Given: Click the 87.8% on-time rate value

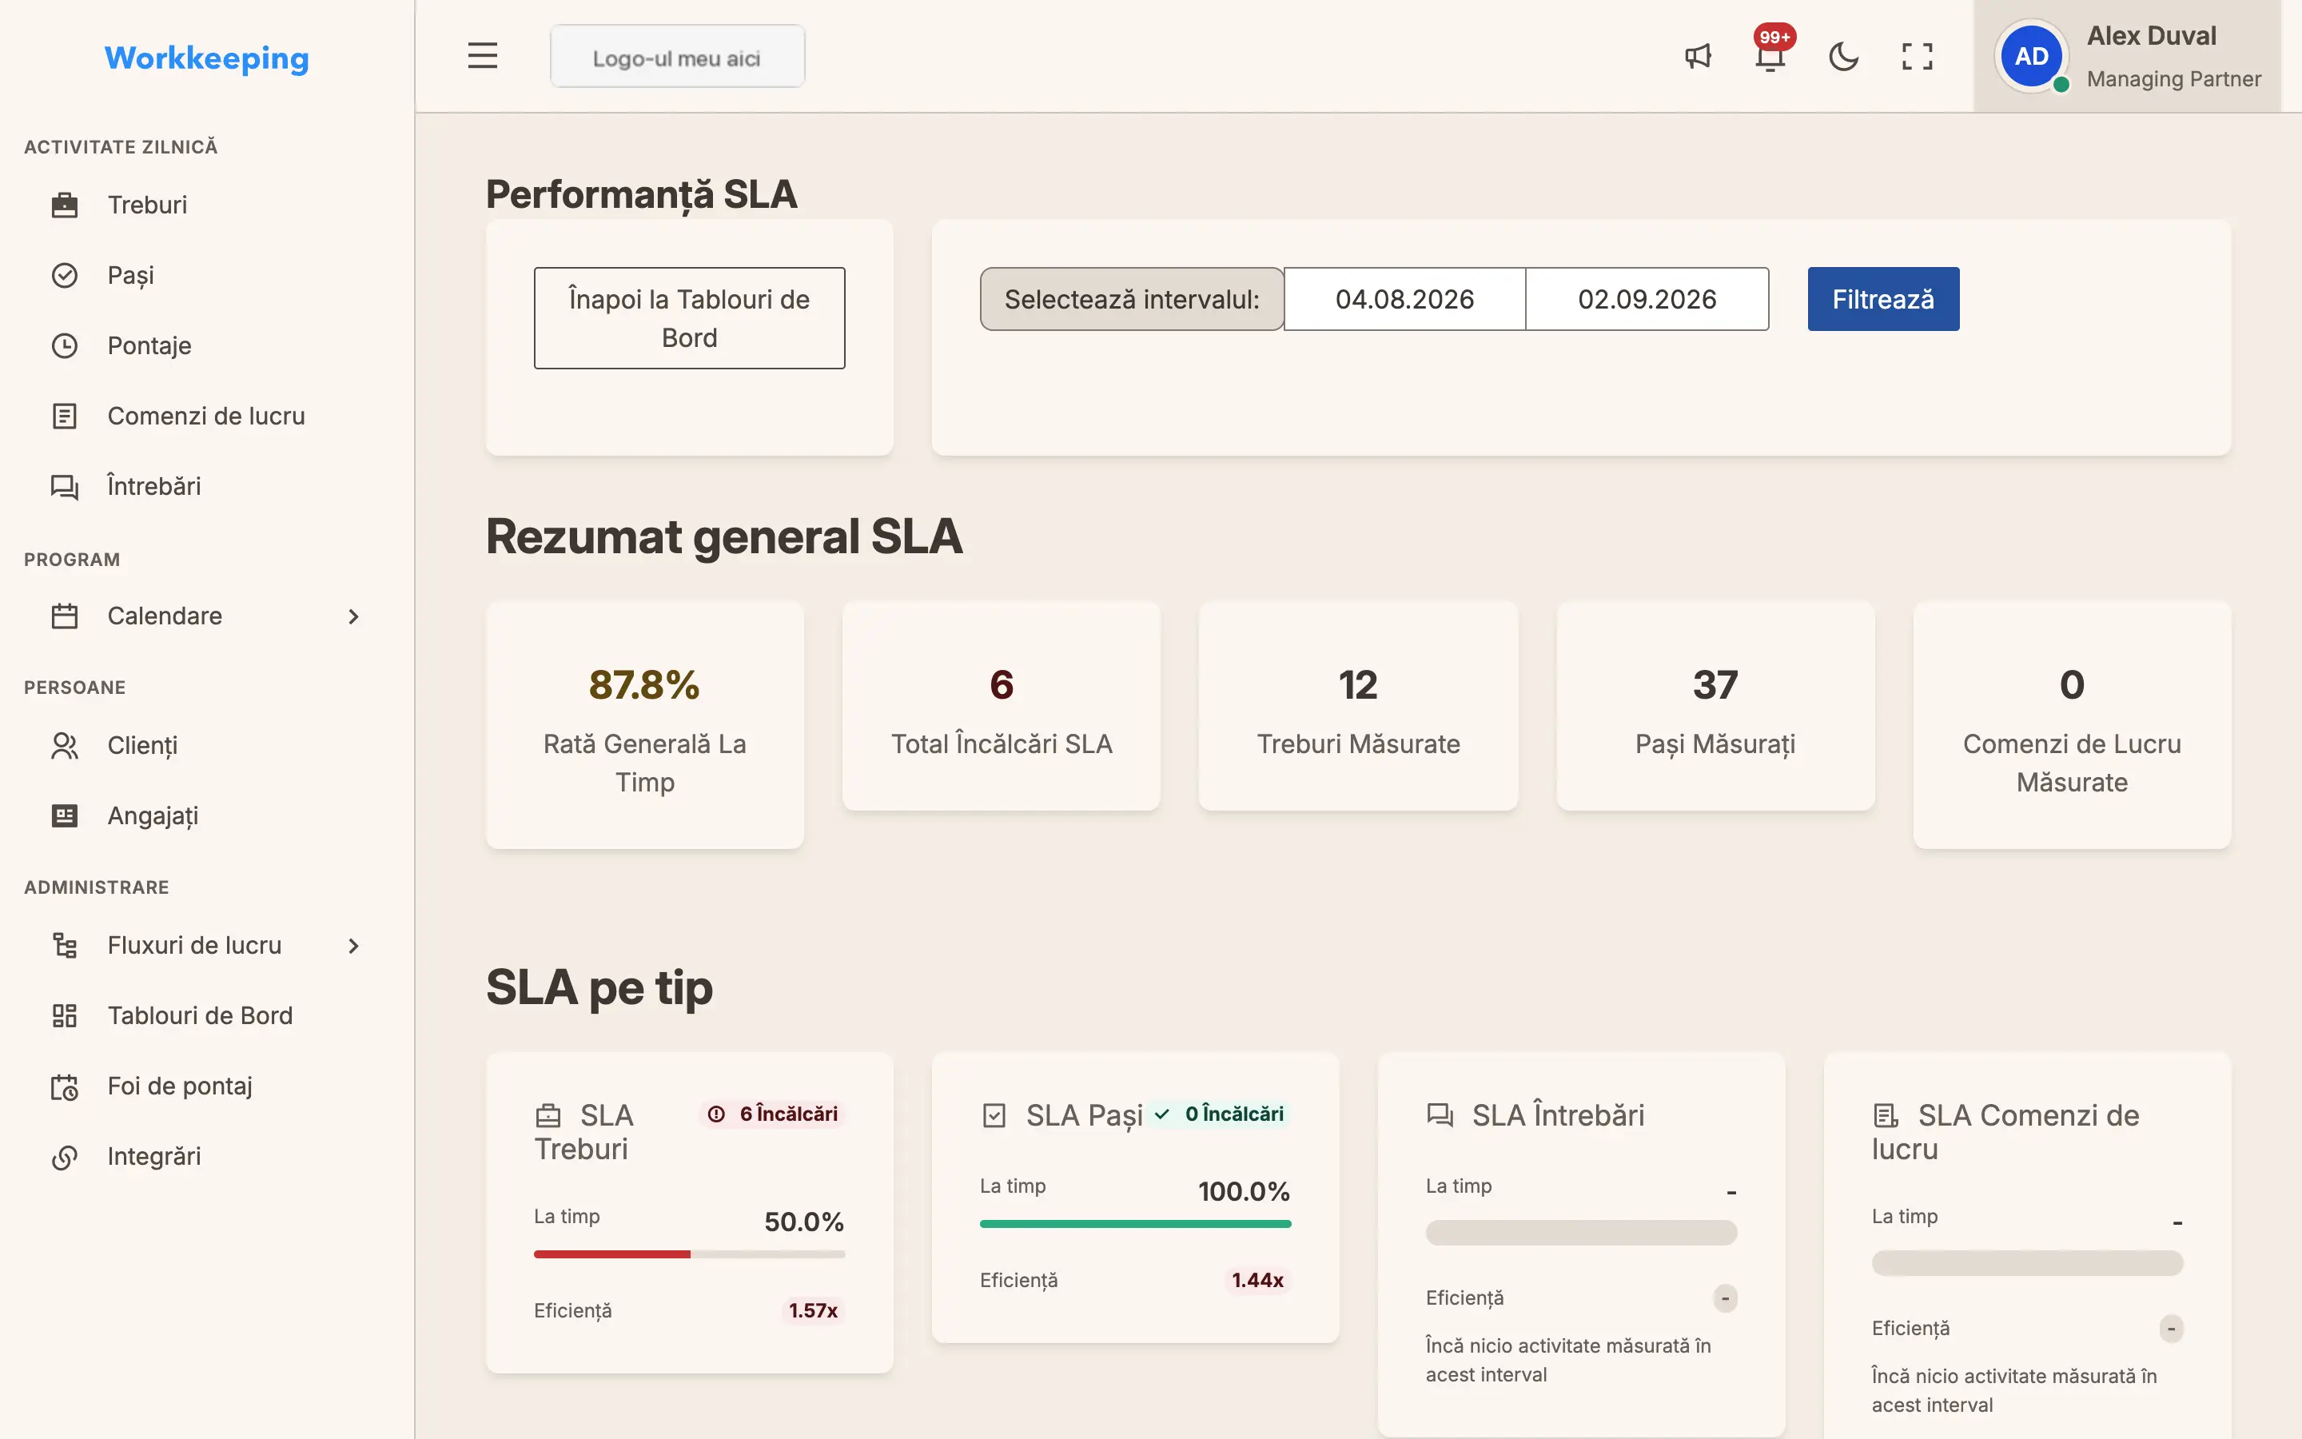Looking at the screenshot, I should (645, 684).
